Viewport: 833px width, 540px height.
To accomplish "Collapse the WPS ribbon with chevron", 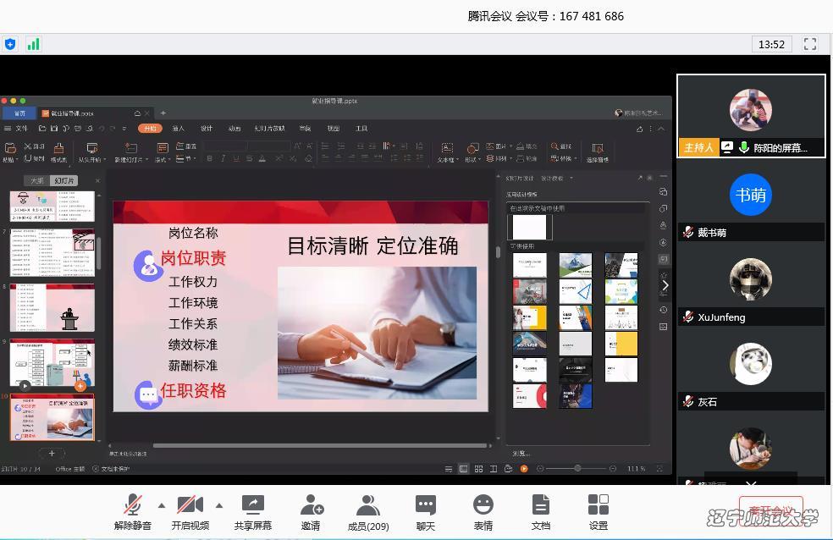I will [x=661, y=129].
